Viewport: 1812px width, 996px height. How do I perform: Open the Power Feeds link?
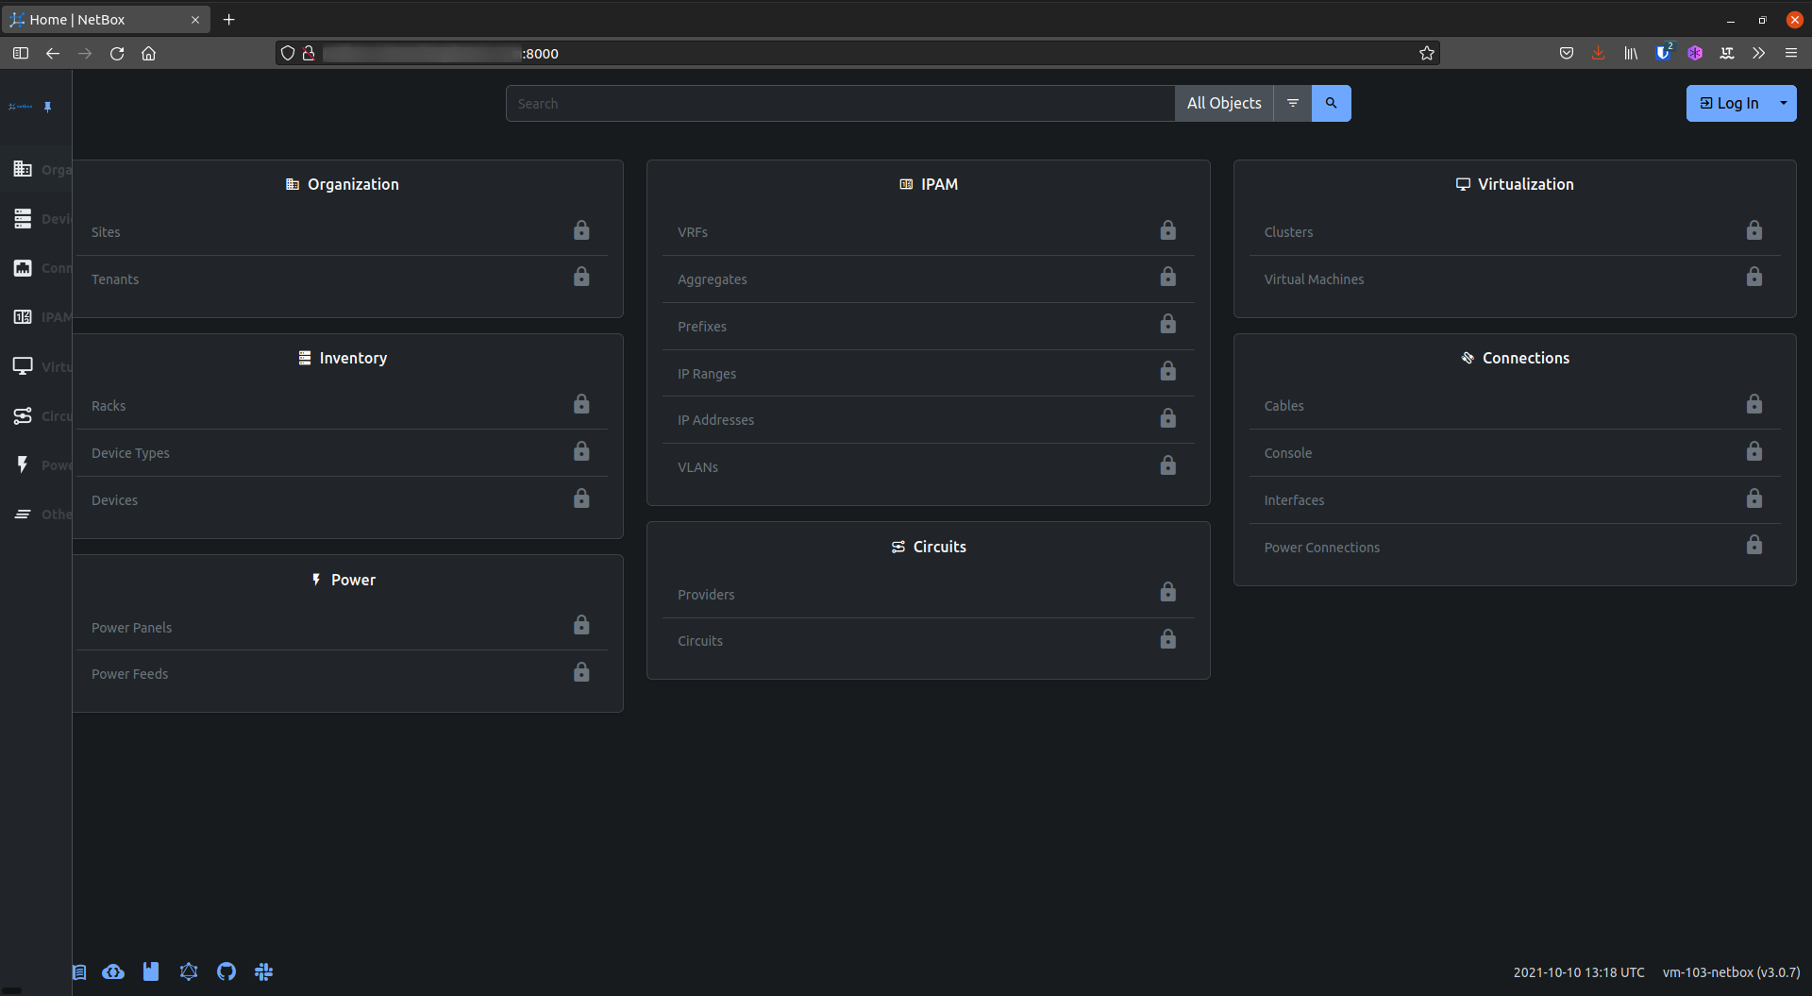pyautogui.click(x=129, y=674)
